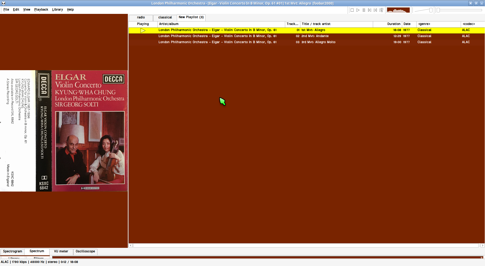Click the <codec> column header

(473, 24)
